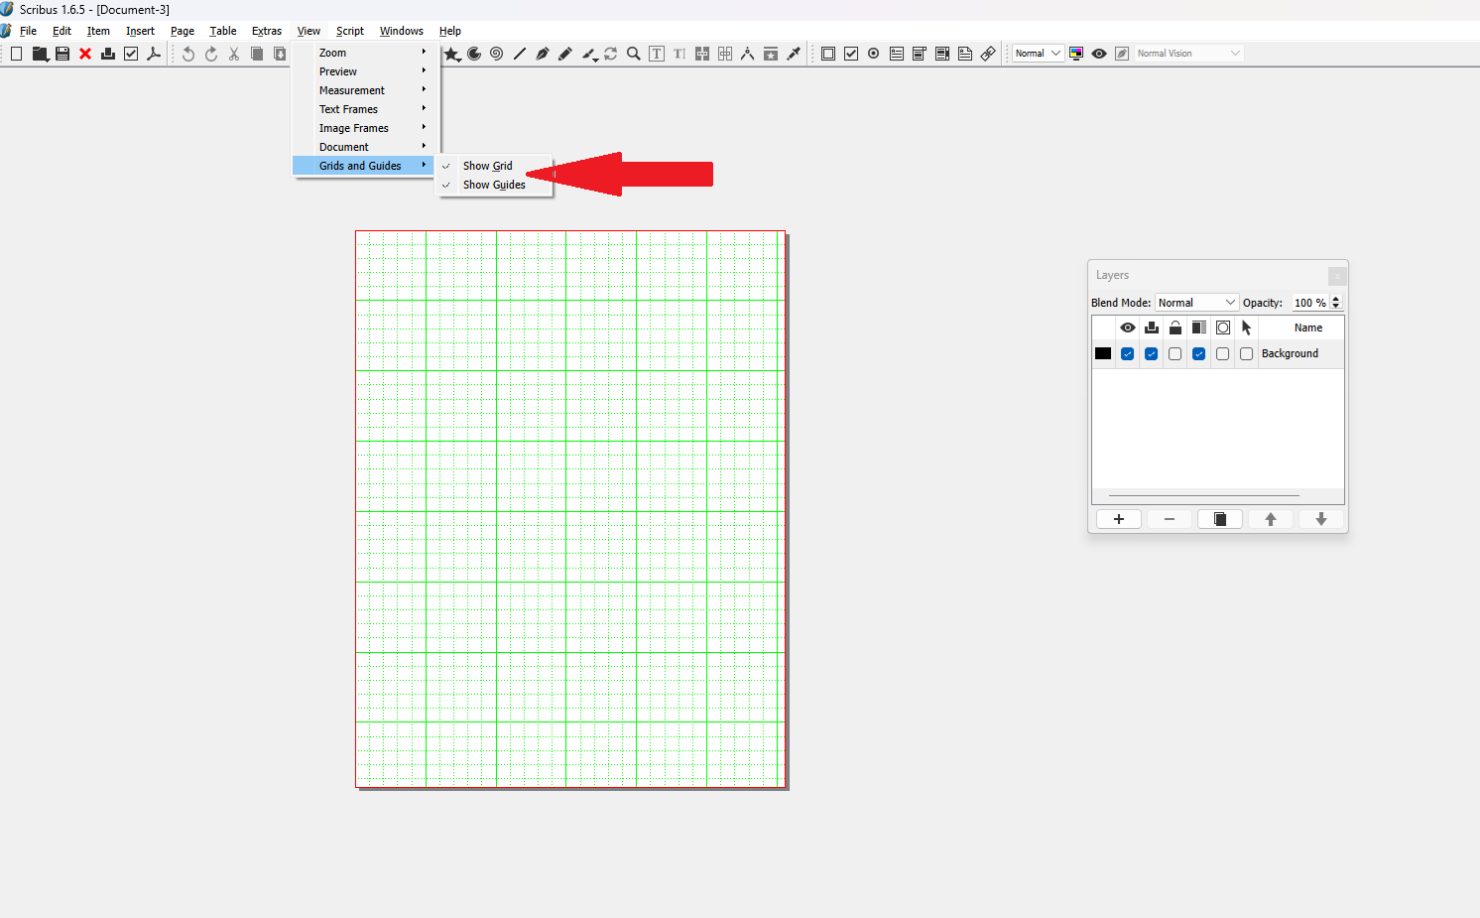Open the Insert menu
The image size is (1480, 918).
tap(140, 31)
